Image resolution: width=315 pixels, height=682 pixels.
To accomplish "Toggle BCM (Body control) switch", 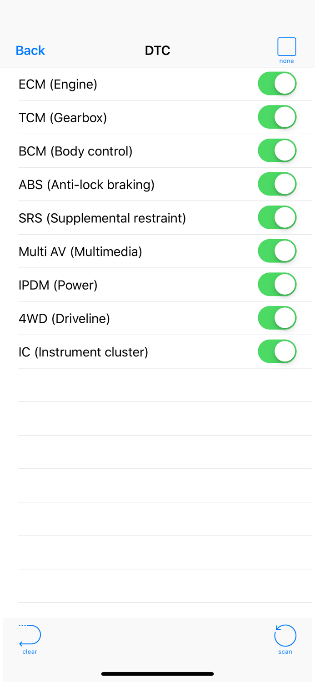I will pos(277,151).
